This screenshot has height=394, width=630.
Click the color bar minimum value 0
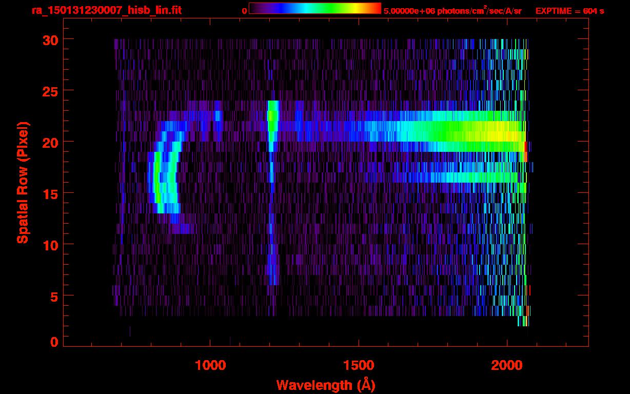tap(244, 11)
